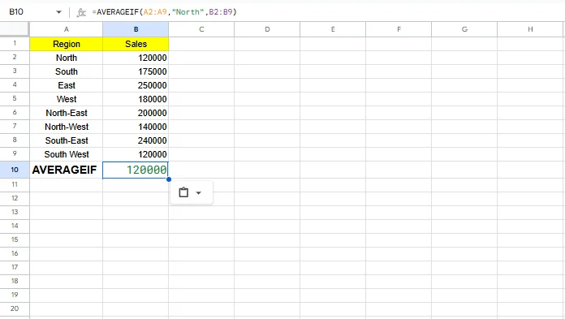Image resolution: width=565 pixels, height=319 pixels.
Task: Select the Sales header cell
Action: point(136,44)
